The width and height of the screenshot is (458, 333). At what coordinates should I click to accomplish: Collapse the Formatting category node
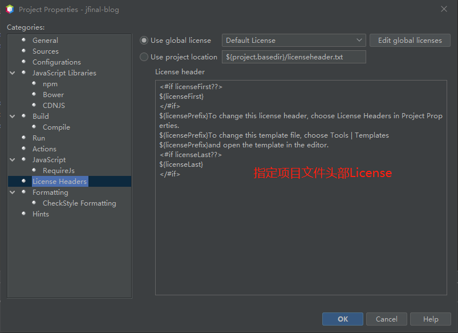[x=13, y=192]
